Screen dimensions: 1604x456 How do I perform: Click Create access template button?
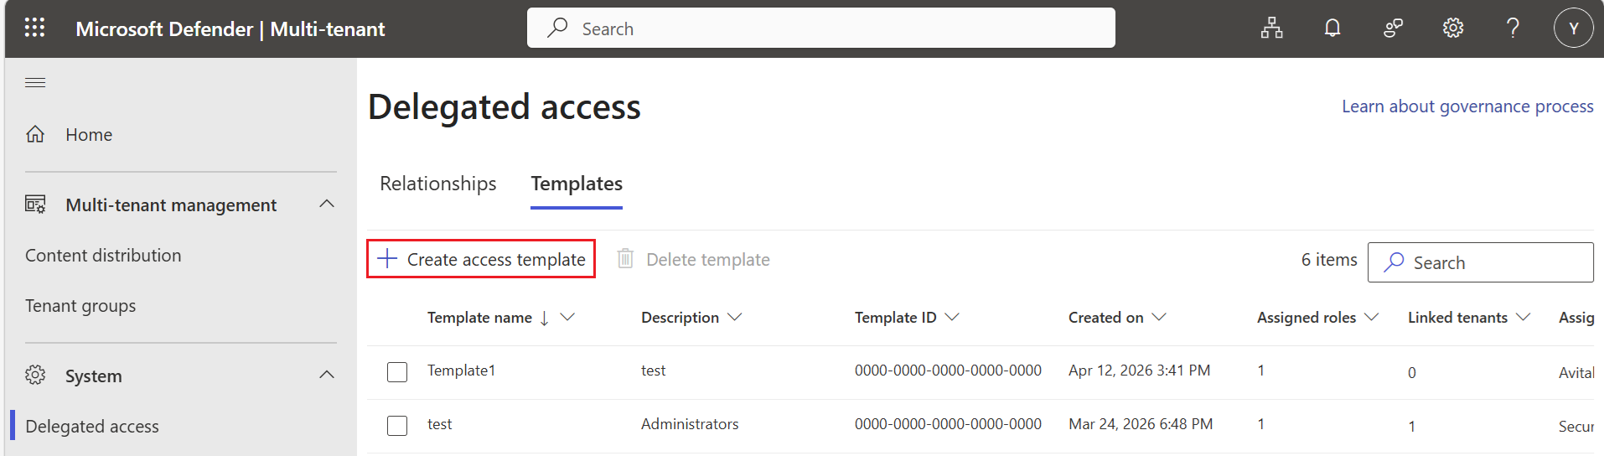pyautogui.click(x=481, y=259)
